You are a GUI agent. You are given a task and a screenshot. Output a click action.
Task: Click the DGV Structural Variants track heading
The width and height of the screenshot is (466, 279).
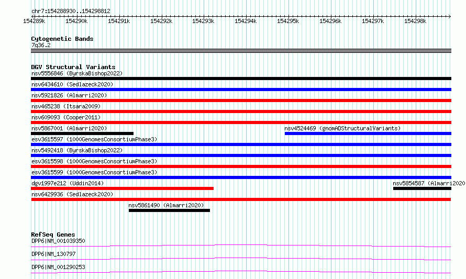(73, 67)
